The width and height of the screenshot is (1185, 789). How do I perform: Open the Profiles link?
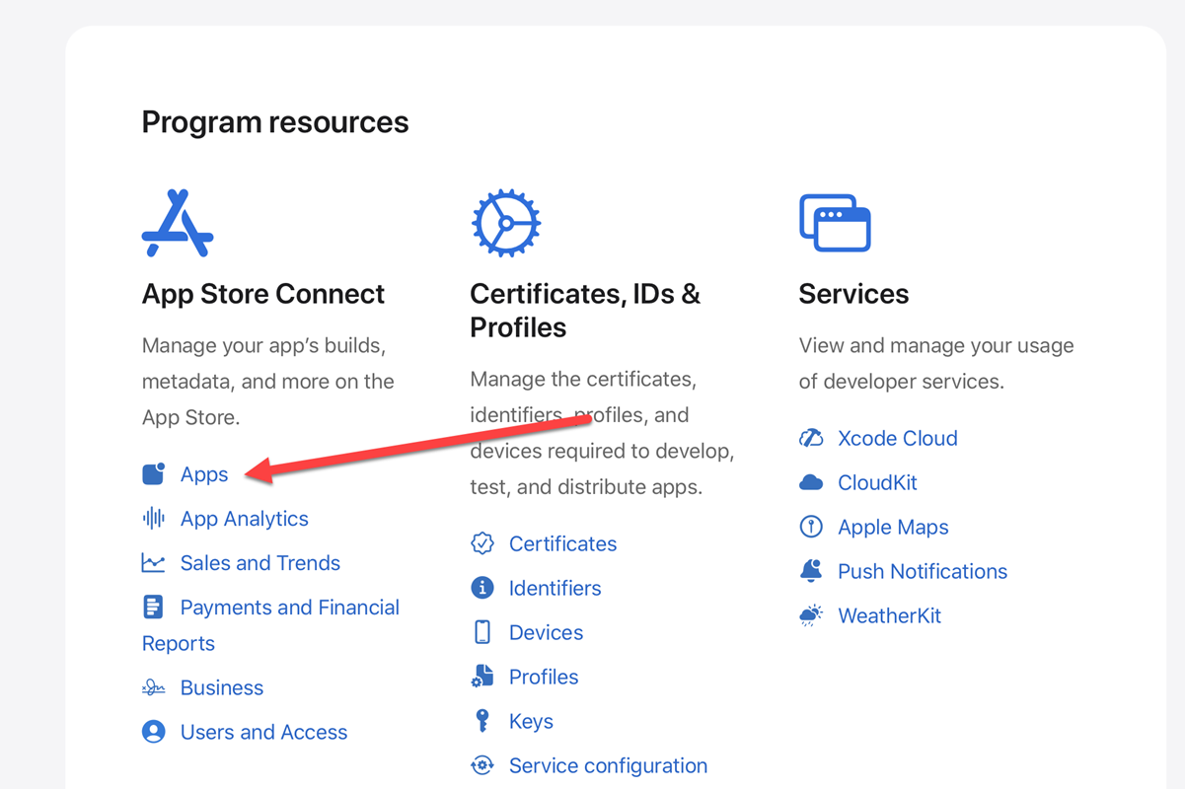(544, 677)
